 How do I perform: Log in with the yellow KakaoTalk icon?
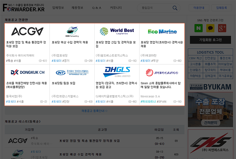(210, 28)
